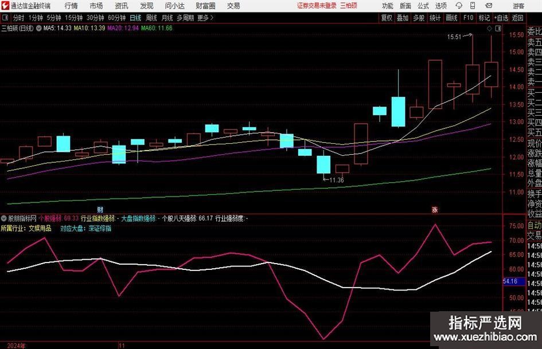Viewport: 542px width, 349px height.
Task: Switch to 分时 chart period
Action: click(18, 18)
